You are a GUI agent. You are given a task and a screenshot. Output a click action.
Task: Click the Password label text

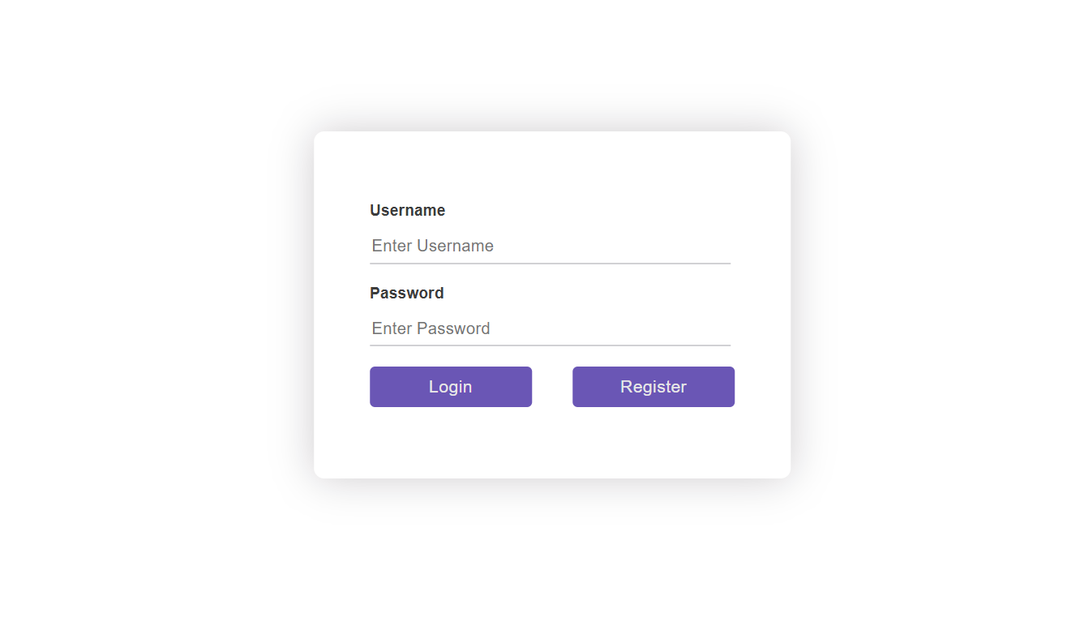coord(407,293)
